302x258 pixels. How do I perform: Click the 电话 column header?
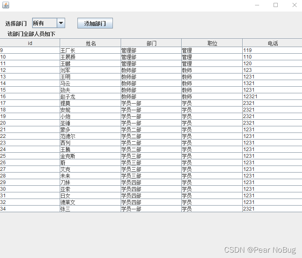click(272, 43)
